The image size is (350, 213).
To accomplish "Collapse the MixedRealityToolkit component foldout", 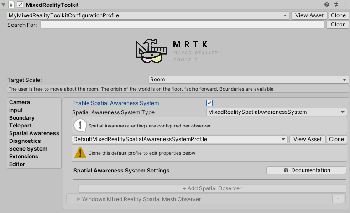I will 3,5.
